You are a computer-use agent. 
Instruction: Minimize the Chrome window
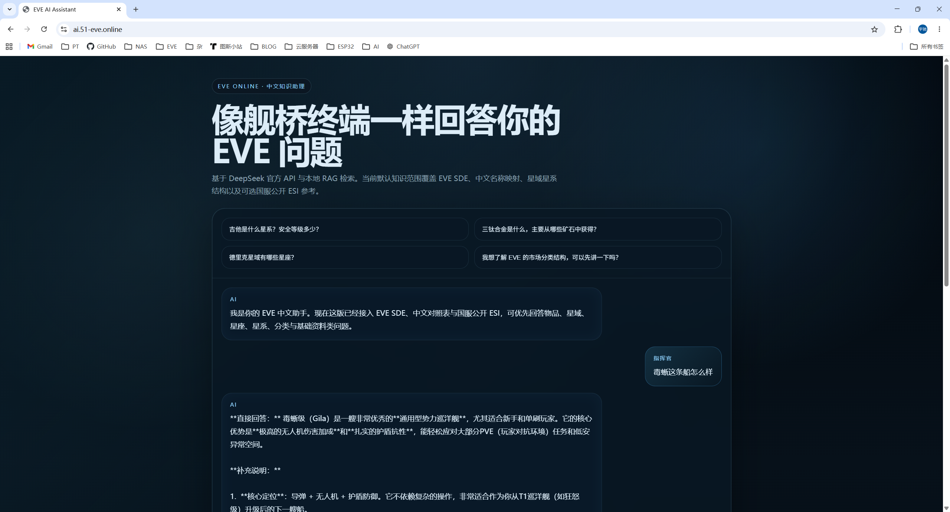click(897, 9)
